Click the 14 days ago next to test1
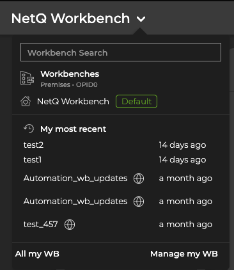 tap(182, 160)
